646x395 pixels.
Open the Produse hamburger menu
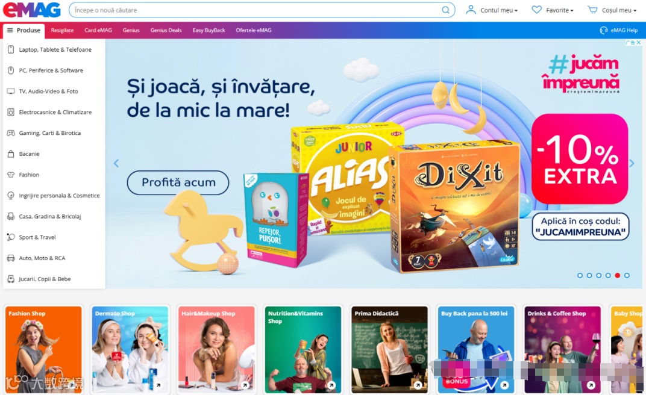coord(24,31)
